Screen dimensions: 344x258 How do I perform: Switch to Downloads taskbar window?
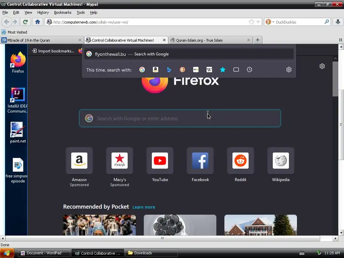tap(152, 253)
